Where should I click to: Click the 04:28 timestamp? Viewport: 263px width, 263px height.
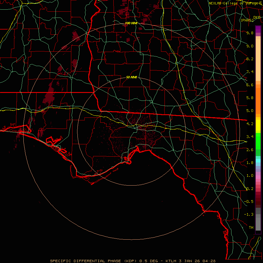coord(209,261)
